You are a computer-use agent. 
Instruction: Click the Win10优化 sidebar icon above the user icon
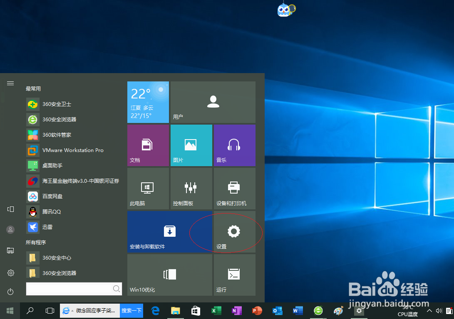(10, 209)
